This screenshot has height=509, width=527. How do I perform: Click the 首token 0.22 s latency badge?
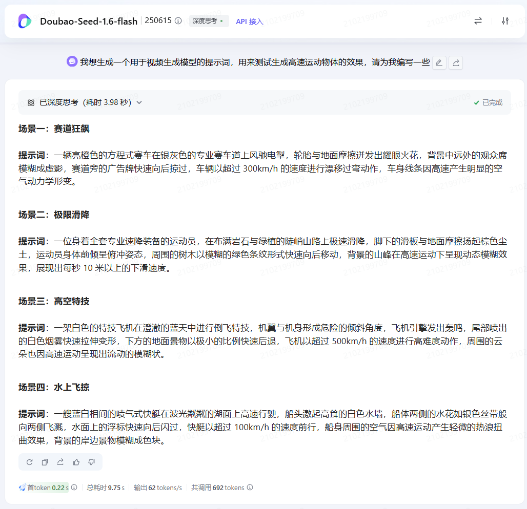tap(44, 487)
